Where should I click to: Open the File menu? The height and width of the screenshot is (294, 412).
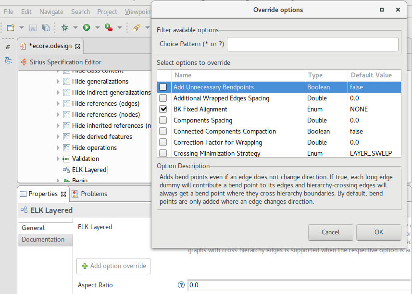point(9,12)
